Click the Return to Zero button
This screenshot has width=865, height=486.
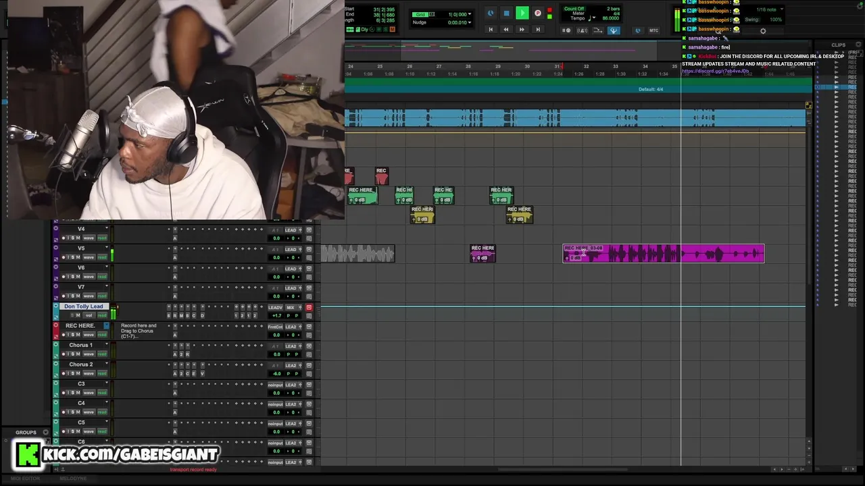pyautogui.click(x=491, y=30)
